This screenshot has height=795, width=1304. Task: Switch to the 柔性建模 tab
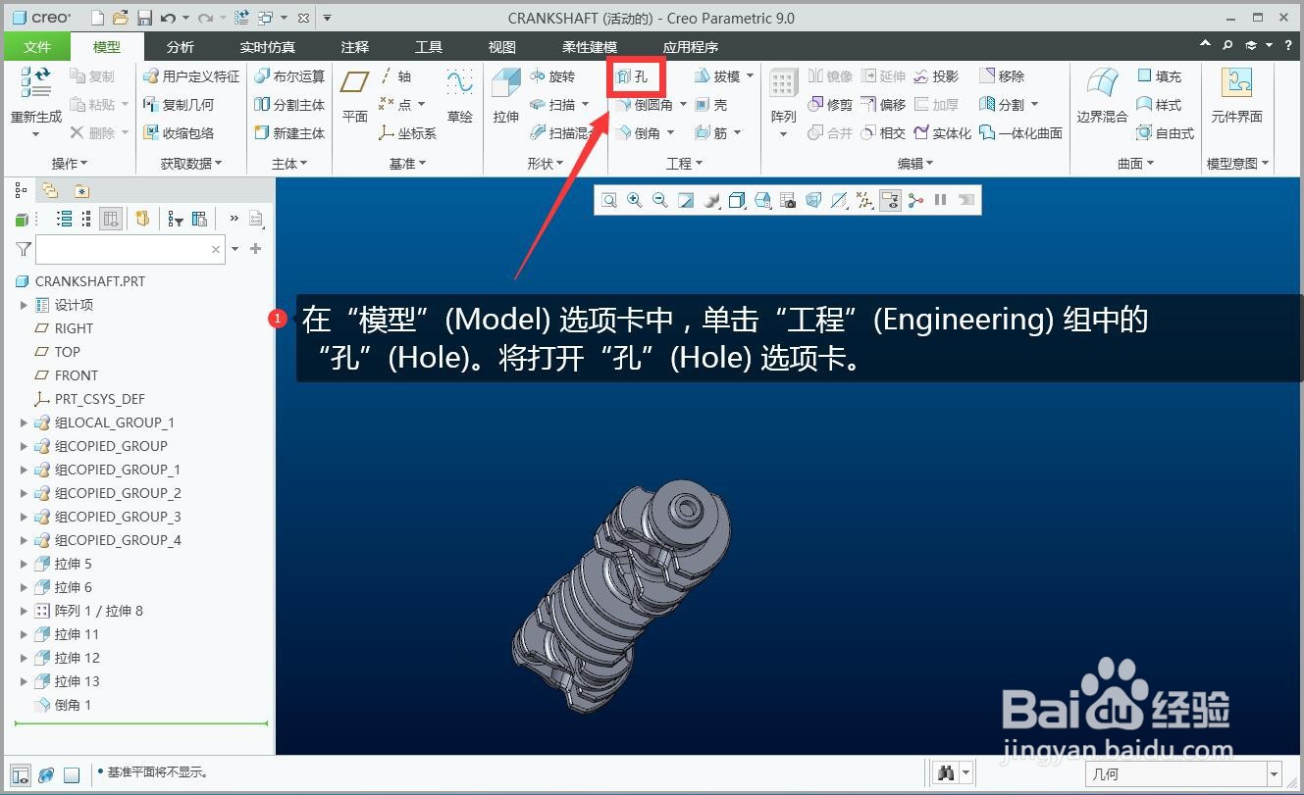pos(590,47)
